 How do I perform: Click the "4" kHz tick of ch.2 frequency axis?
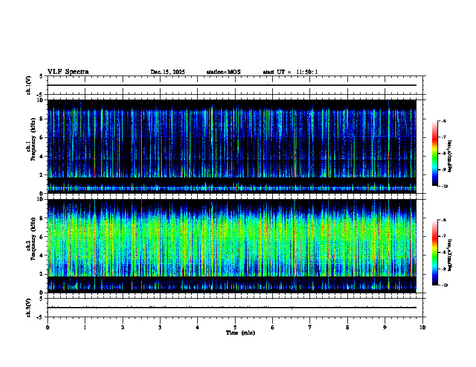tap(42, 255)
